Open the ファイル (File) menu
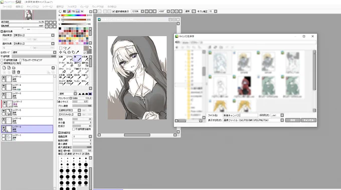341x190 pixels. click(x=7, y=7)
